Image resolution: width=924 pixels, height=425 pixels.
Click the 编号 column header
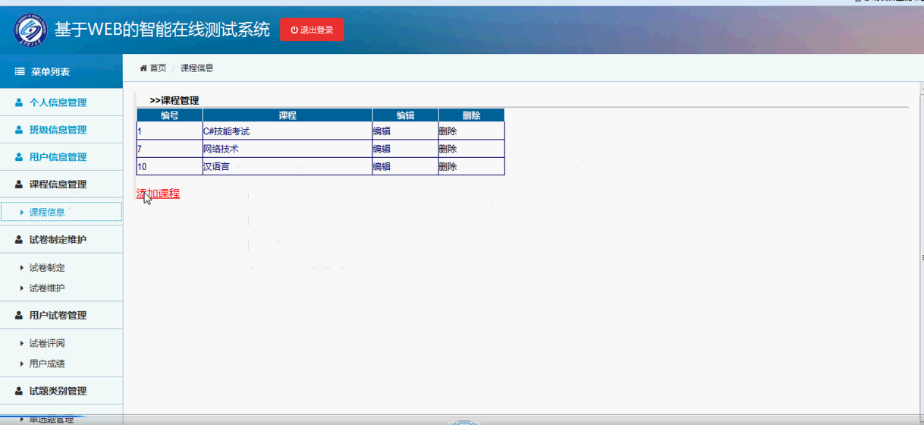(170, 115)
